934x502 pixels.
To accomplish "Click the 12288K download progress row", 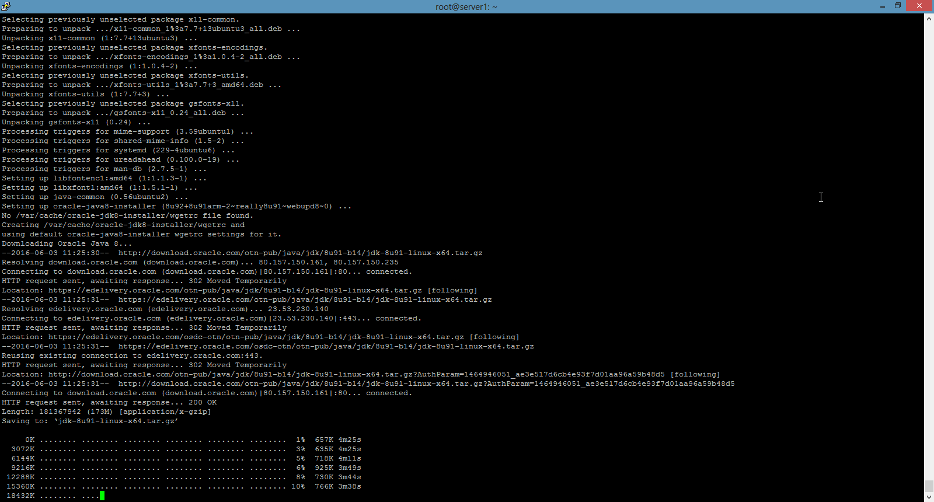I will pyautogui.click(x=184, y=477).
